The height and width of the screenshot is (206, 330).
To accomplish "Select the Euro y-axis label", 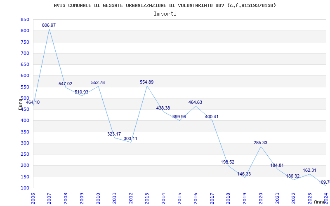I will point(20,103).
